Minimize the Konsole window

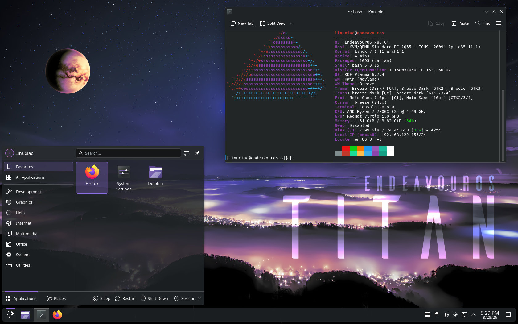(x=487, y=12)
